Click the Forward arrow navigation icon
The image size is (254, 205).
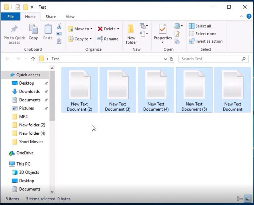pos(18,59)
